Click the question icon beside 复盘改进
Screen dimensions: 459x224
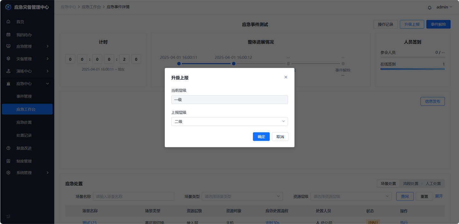[9, 148]
